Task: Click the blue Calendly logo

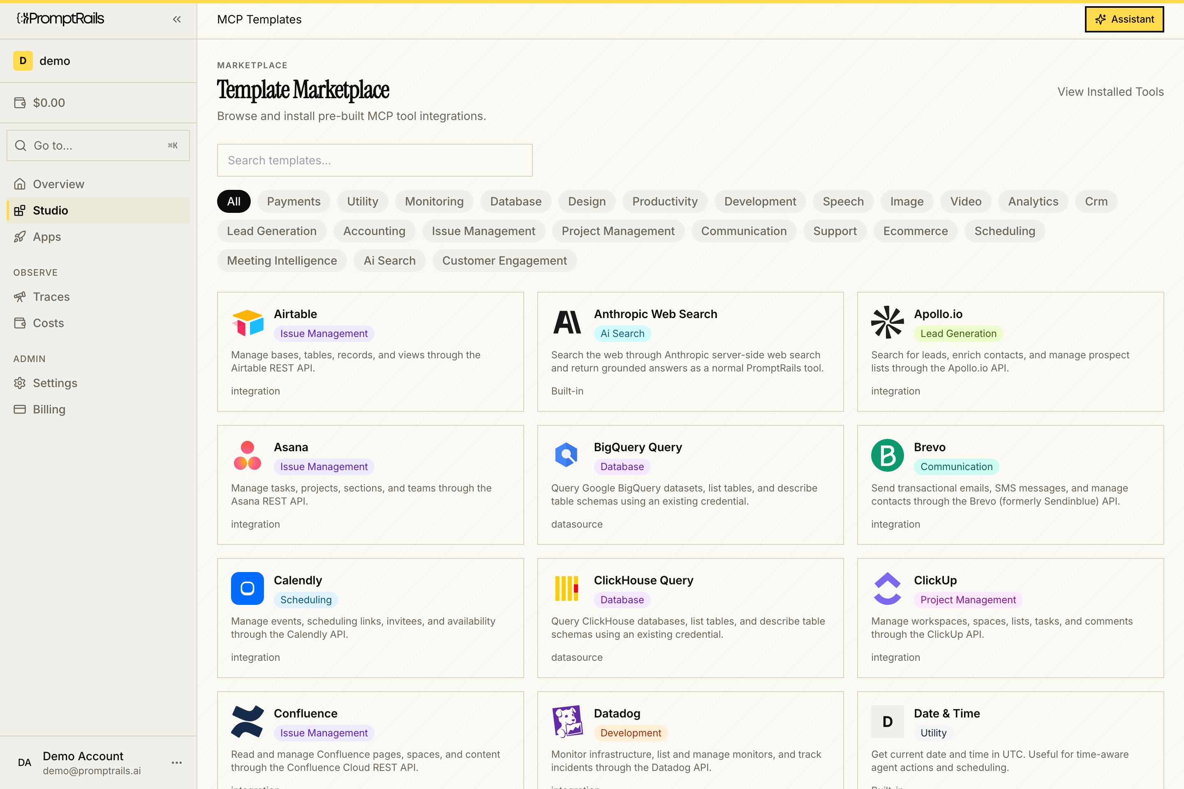Action: tap(247, 589)
